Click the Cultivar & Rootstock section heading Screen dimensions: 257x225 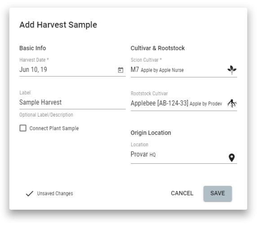158,48
